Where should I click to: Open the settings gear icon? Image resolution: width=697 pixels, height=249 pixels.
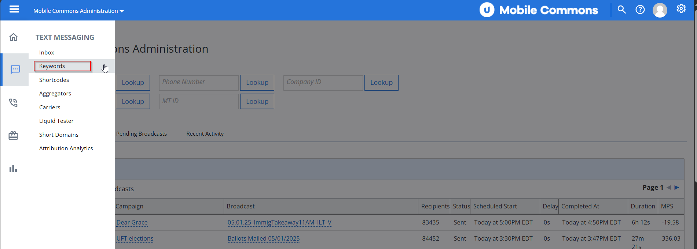click(x=681, y=8)
